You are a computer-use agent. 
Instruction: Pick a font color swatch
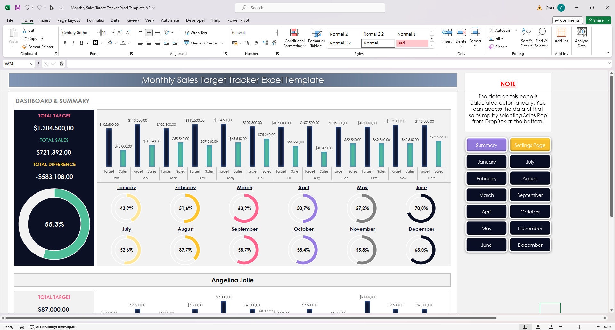[x=123, y=43]
